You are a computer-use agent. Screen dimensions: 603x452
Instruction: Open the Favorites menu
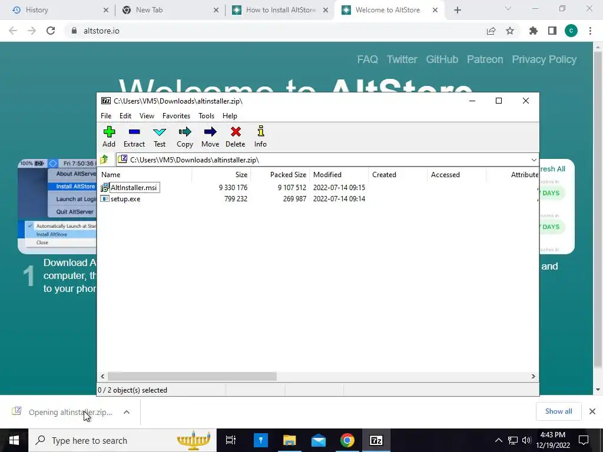coord(176,116)
